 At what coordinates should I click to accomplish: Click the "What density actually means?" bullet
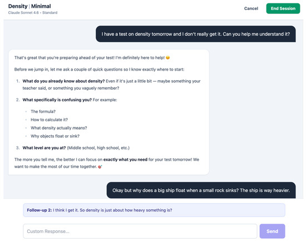59,128
